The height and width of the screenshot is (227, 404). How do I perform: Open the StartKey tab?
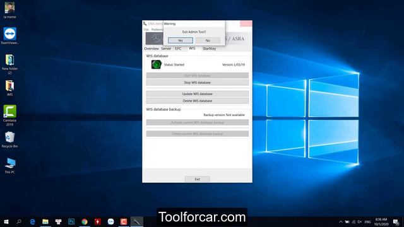[209, 49]
